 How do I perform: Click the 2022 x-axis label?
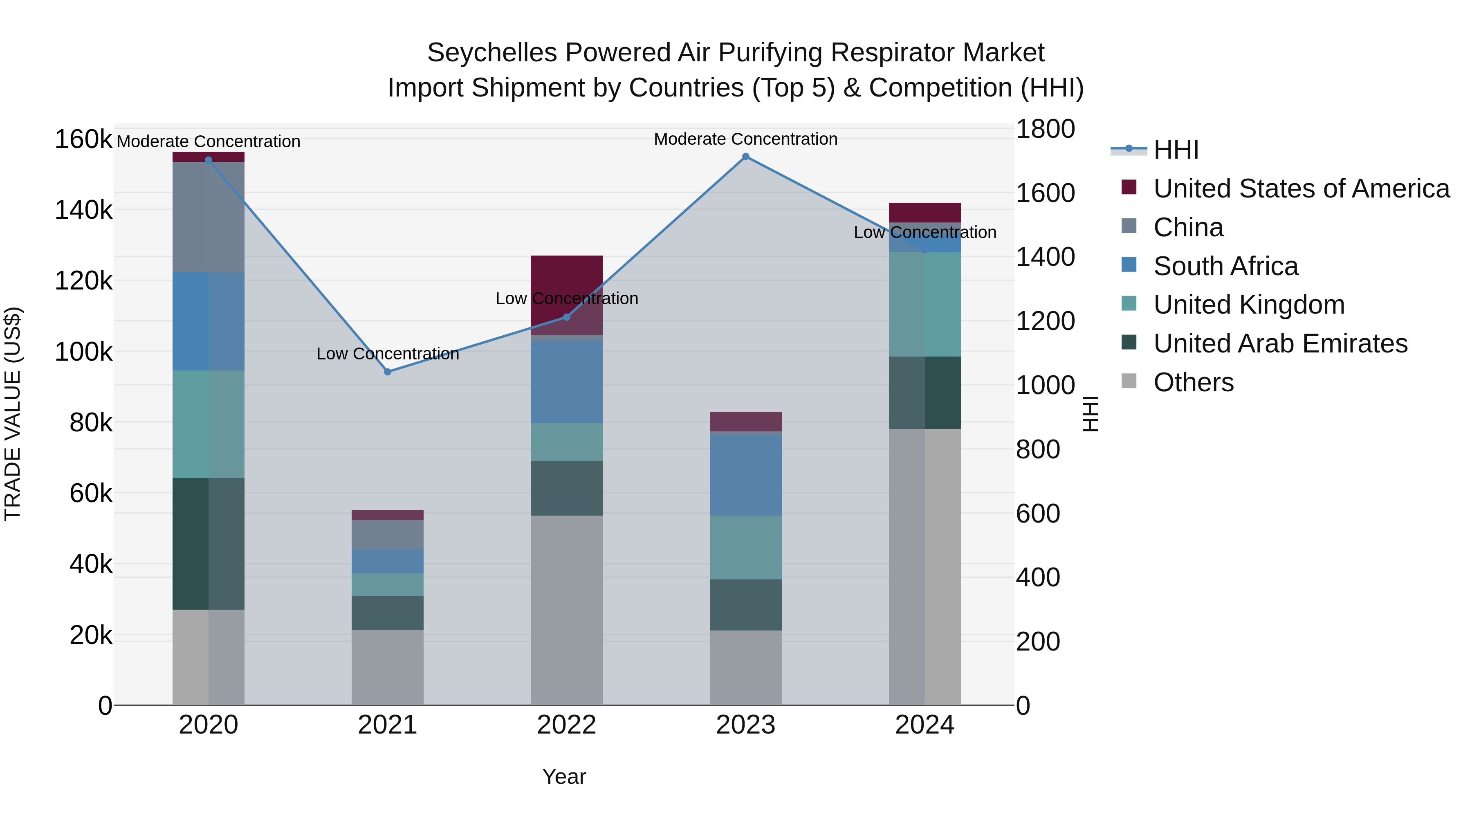coord(567,725)
